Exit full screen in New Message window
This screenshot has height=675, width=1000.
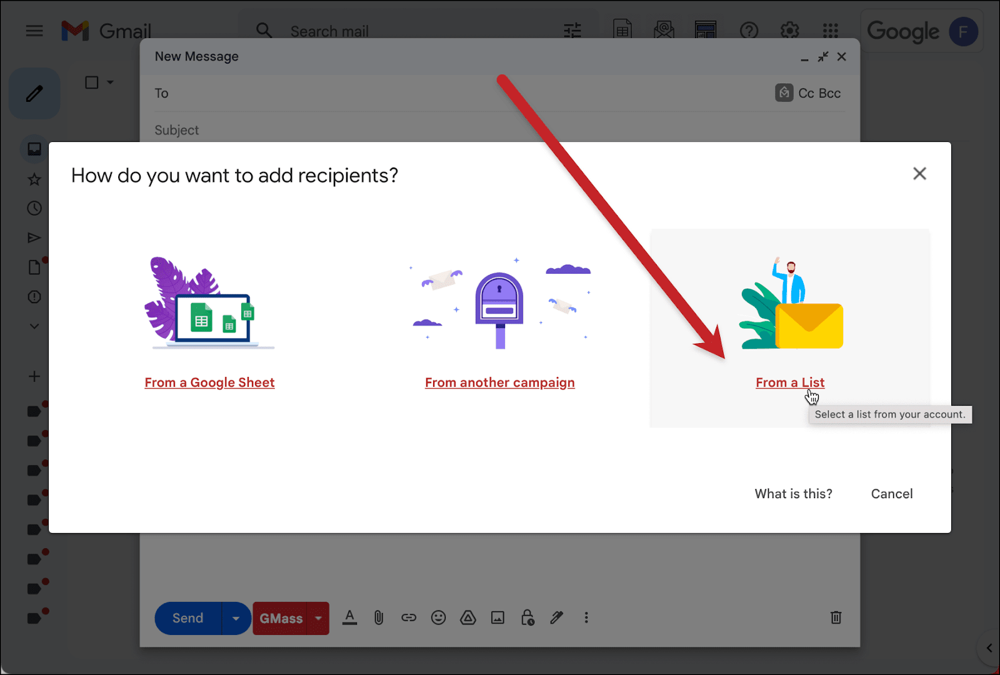tap(823, 57)
